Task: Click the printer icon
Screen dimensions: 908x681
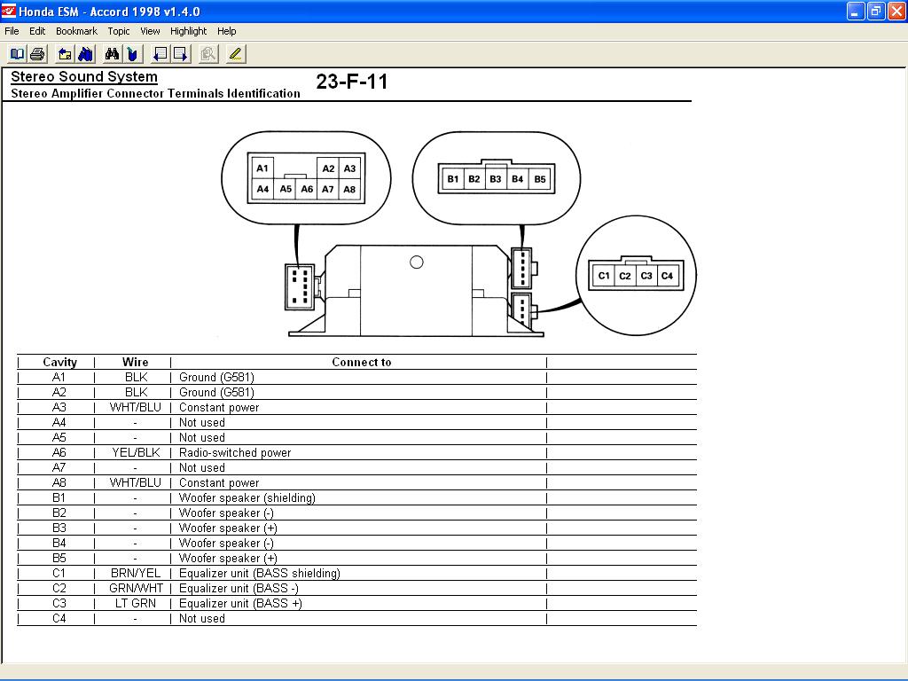Action: click(37, 54)
